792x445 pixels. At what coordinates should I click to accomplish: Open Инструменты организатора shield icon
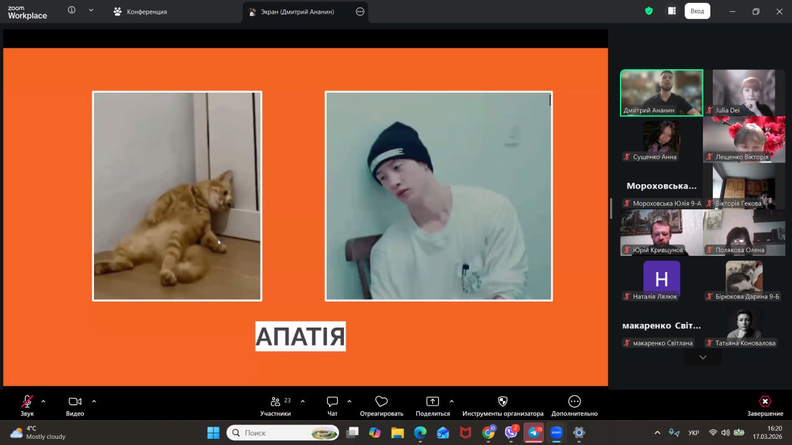coord(502,402)
